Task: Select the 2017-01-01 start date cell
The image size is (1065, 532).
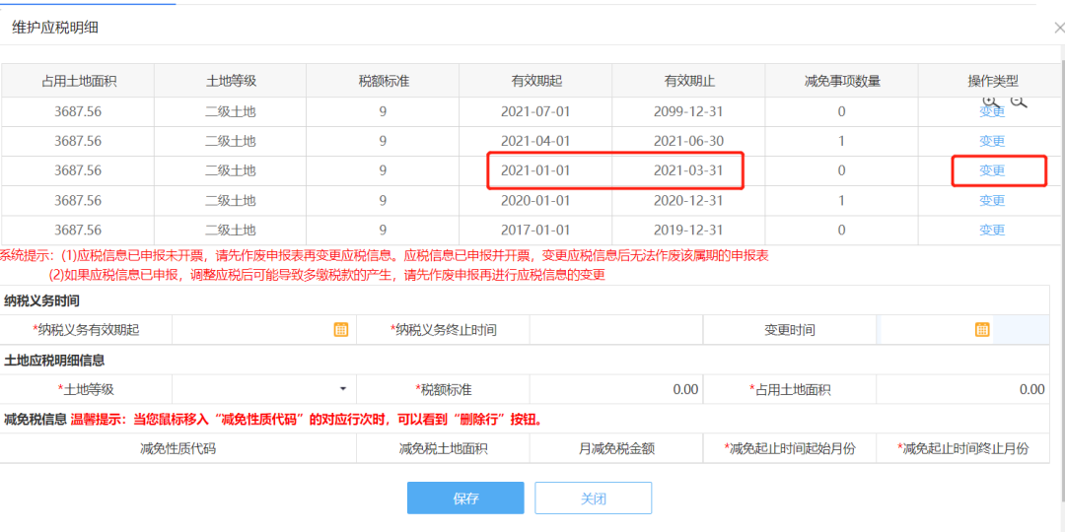Action: pyautogui.click(x=535, y=230)
